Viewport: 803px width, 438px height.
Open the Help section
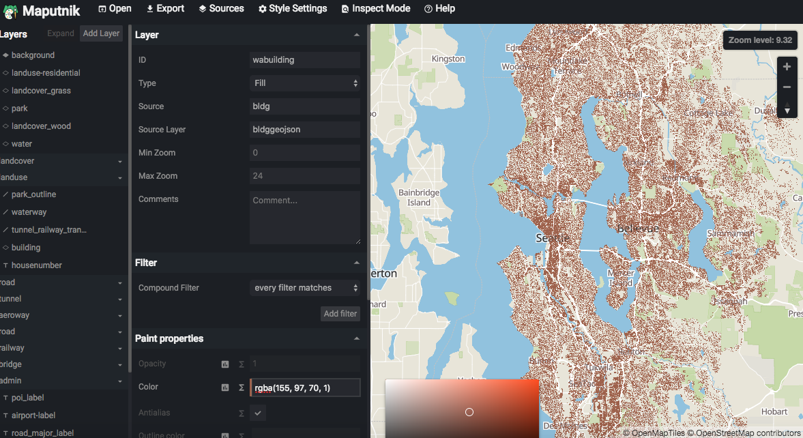tap(439, 8)
